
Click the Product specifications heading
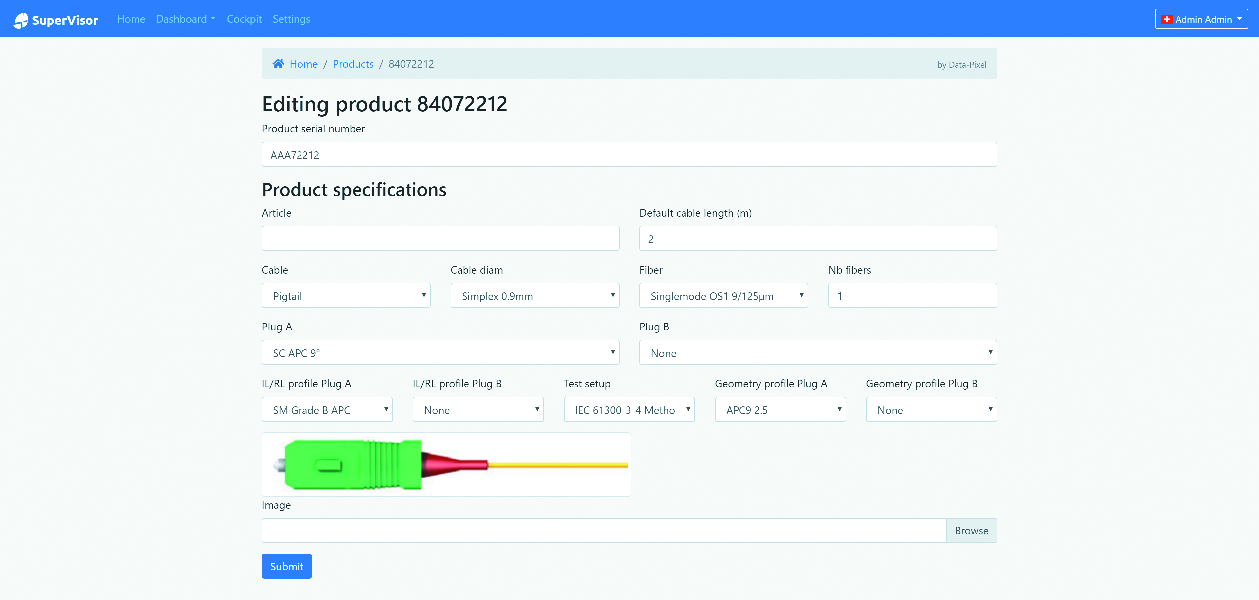[354, 190]
